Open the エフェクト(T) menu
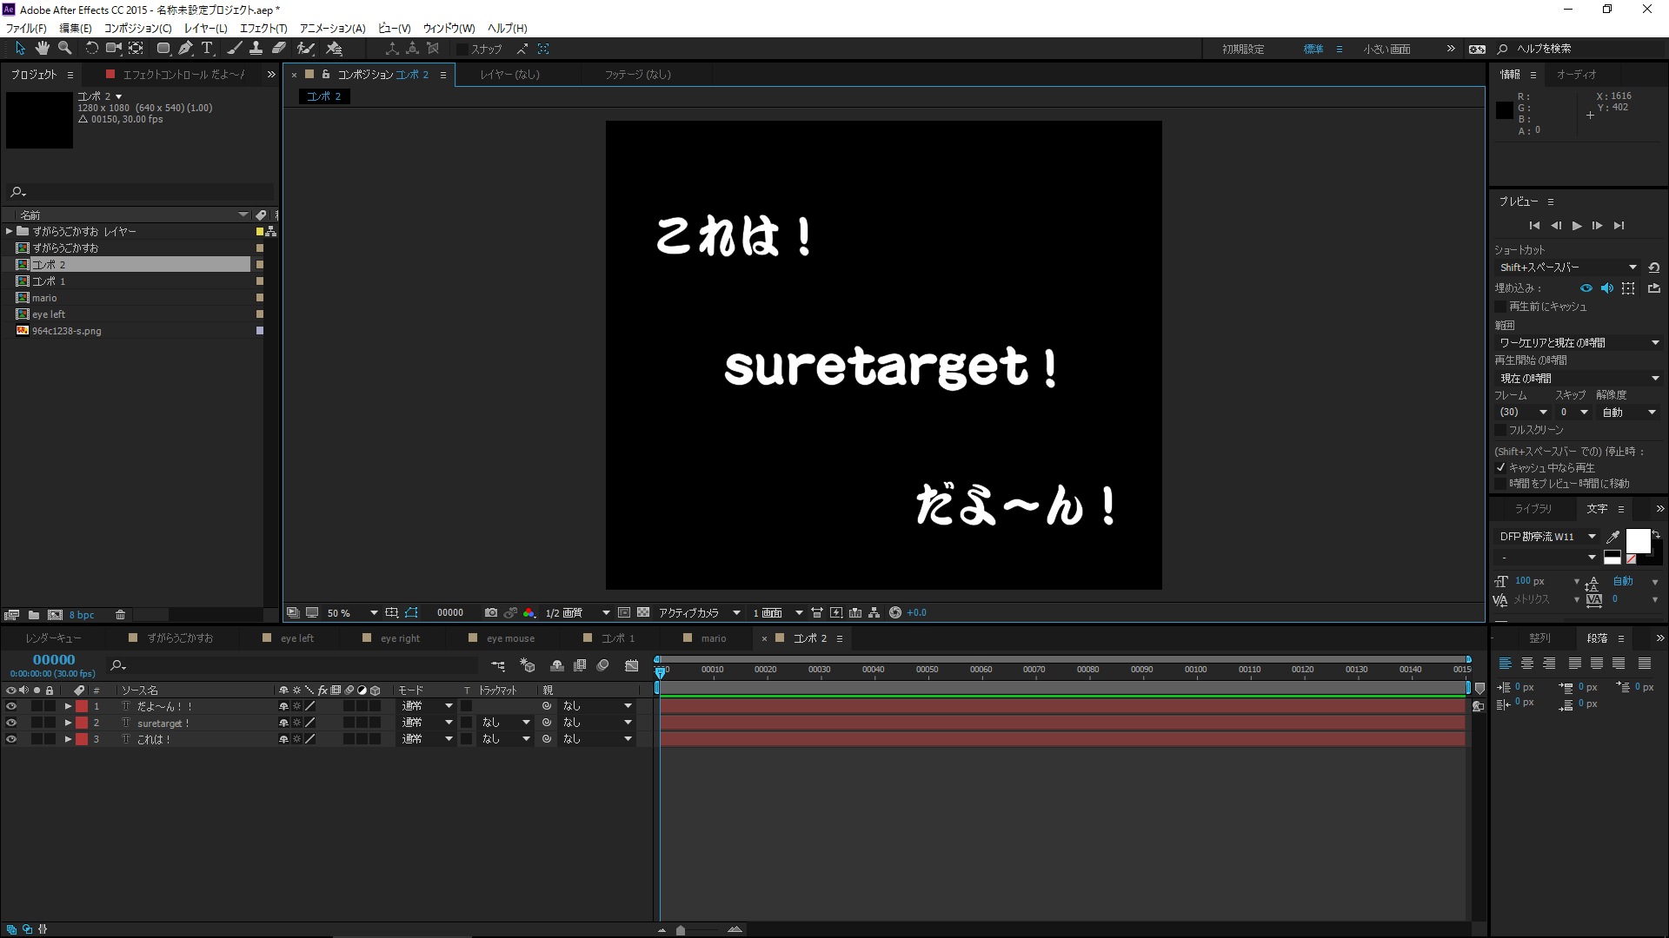 pos(263,28)
